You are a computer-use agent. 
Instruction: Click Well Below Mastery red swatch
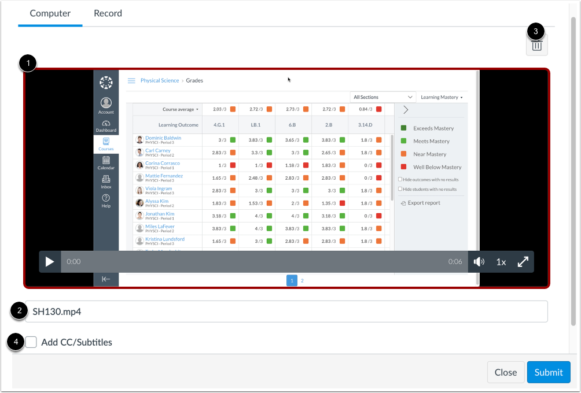(403, 167)
